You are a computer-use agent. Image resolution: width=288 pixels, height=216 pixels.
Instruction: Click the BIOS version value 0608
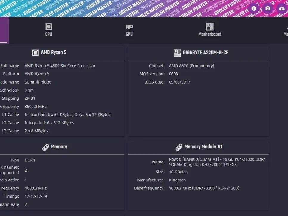[174, 74]
